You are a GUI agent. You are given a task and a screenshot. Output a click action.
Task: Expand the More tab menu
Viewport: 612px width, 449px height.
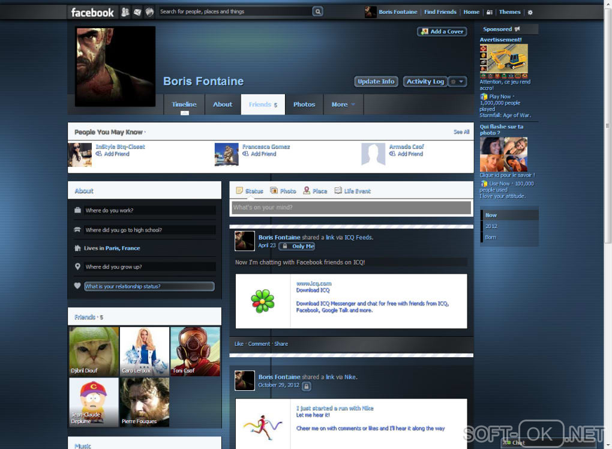tap(343, 104)
